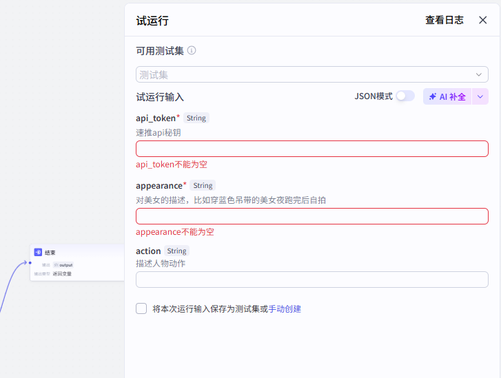Click the 结束 node's purple icon
The width and height of the screenshot is (501, 378).
pyautogui.click(x=39, y=252)
